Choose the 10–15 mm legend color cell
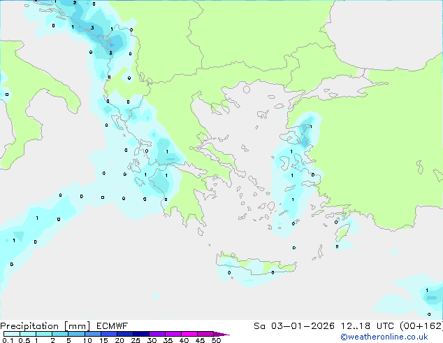The width and height of the screenshot is (443, 343). tap(92, 334)
